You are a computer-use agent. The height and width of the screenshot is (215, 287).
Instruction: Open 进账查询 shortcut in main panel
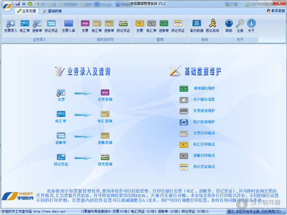pyautogui.click(x=105, y=138)
